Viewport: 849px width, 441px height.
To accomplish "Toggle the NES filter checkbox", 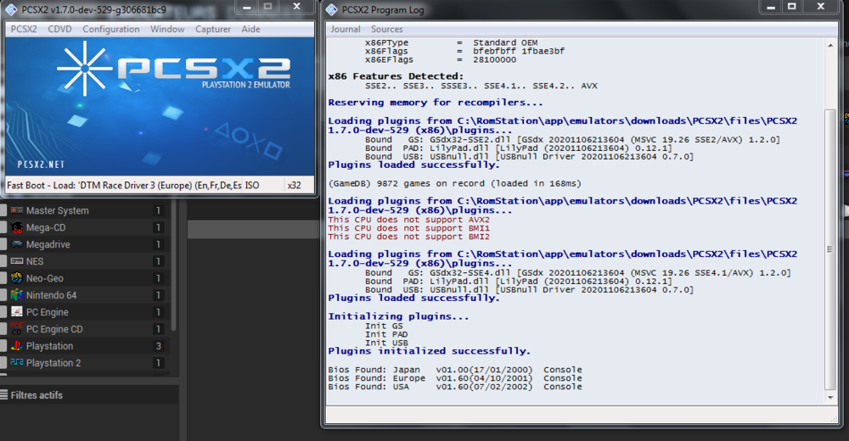I will tap(3, 261).
